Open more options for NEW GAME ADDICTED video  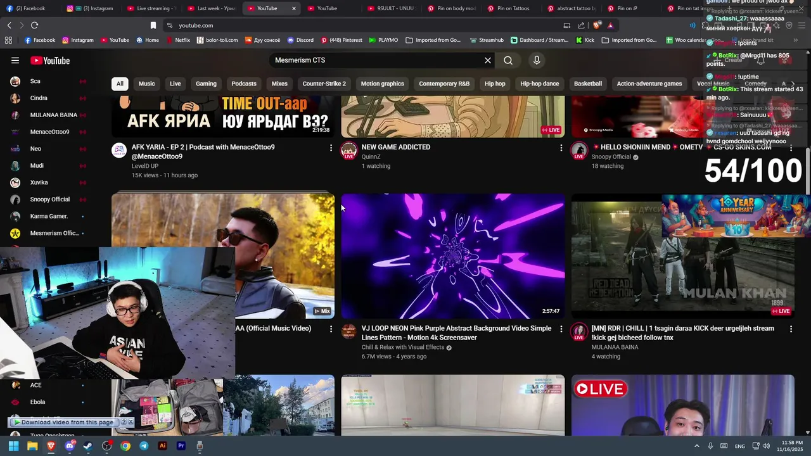click(561, 148)
